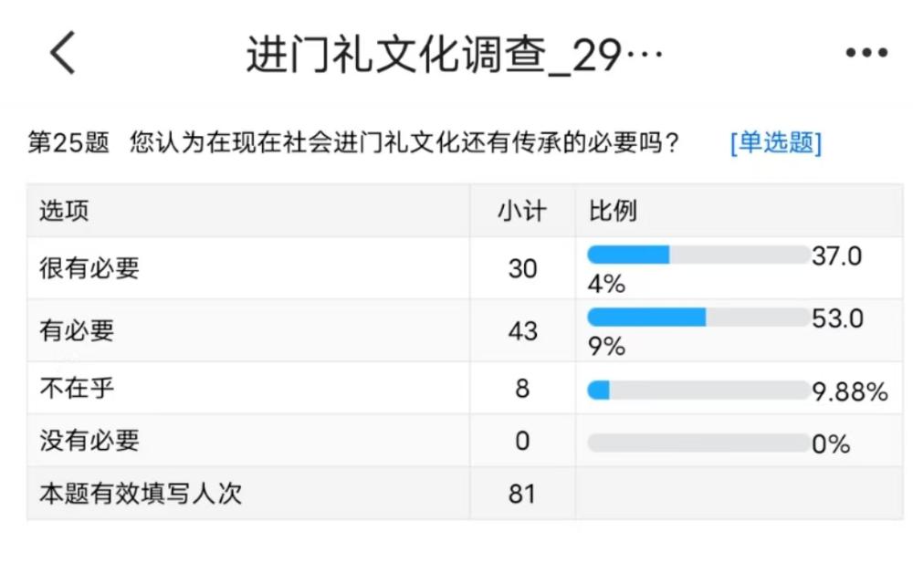Select the 没有必要 option row
The height and width of the screenshot is (563, 913).
click(89, 442)
